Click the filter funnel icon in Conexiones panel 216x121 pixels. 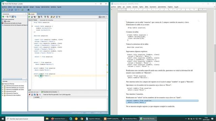[10, 16]
